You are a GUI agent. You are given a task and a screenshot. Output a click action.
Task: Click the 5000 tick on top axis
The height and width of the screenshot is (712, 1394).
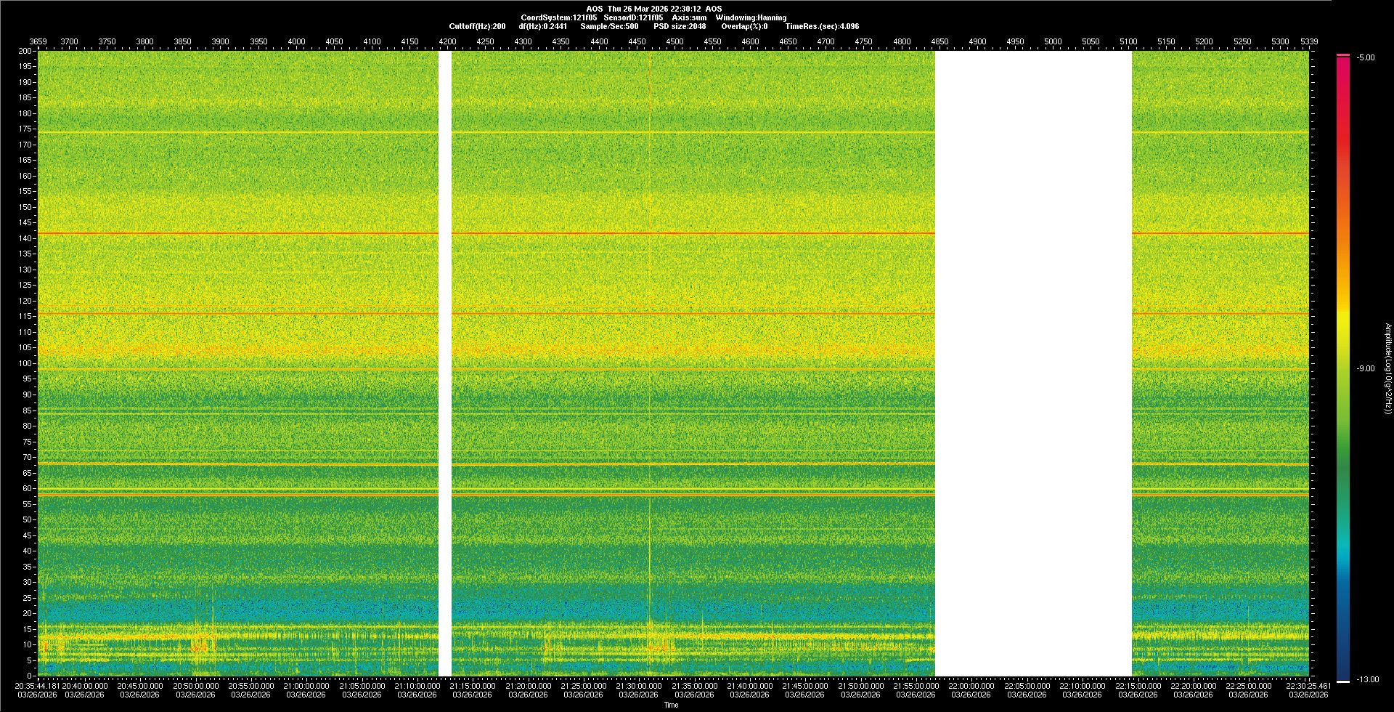1053,41
